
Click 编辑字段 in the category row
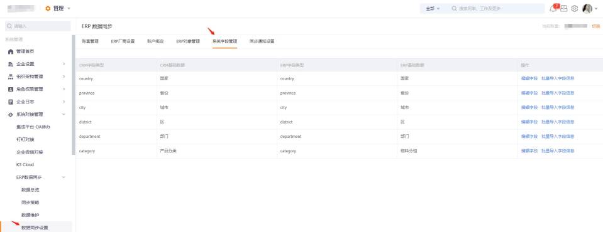[x=529, y=151]
